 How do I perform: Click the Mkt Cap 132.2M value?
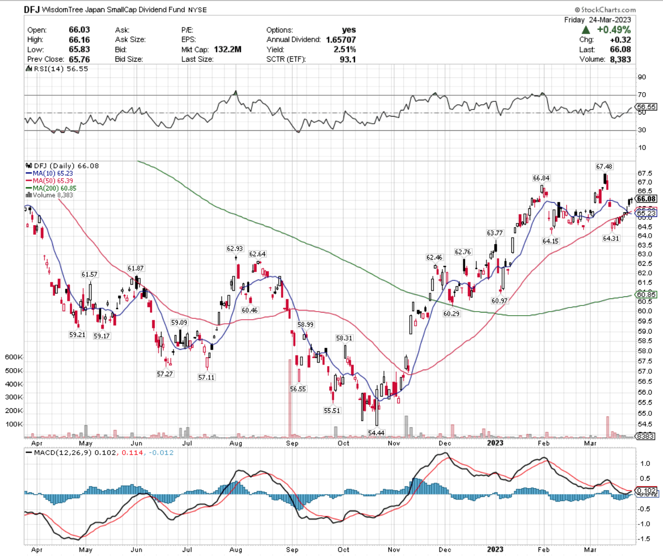227,49
